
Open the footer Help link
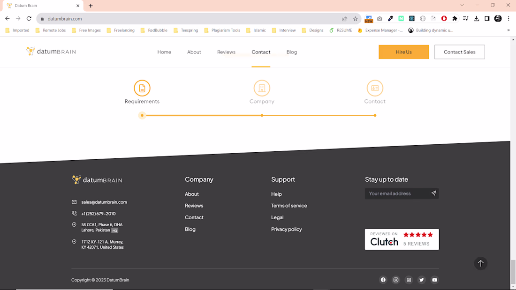276,194
